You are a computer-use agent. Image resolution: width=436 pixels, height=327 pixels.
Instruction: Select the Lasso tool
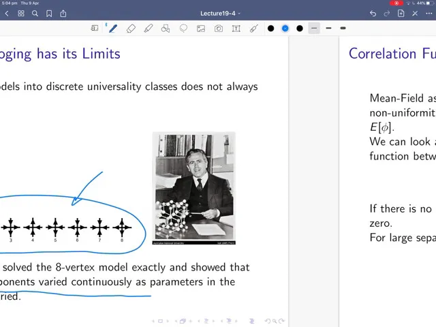click(183, 29)
